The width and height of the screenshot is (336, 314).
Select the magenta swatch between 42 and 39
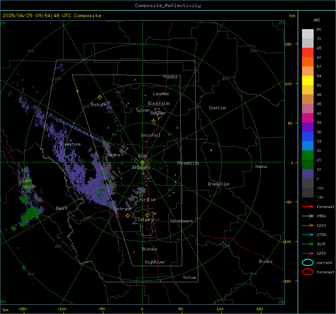tap(308, 118)
